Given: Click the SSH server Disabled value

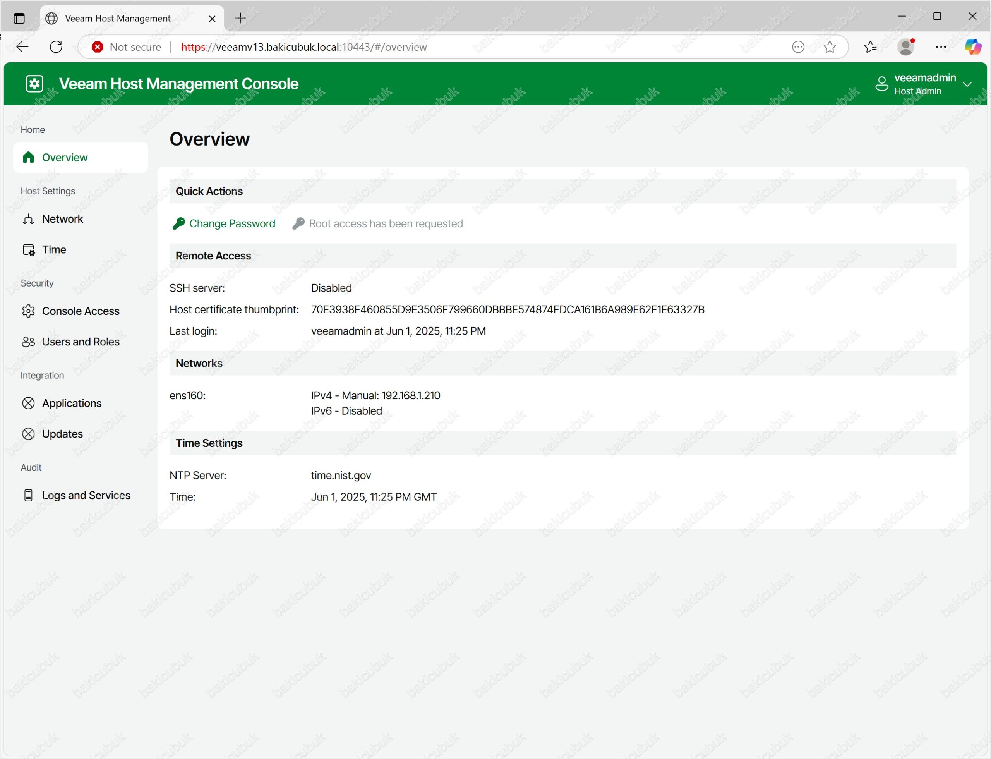Looking at the screenshot, I should click(331, 288).
